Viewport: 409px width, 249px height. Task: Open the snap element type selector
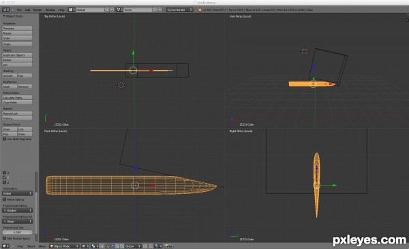coord(158,246)
